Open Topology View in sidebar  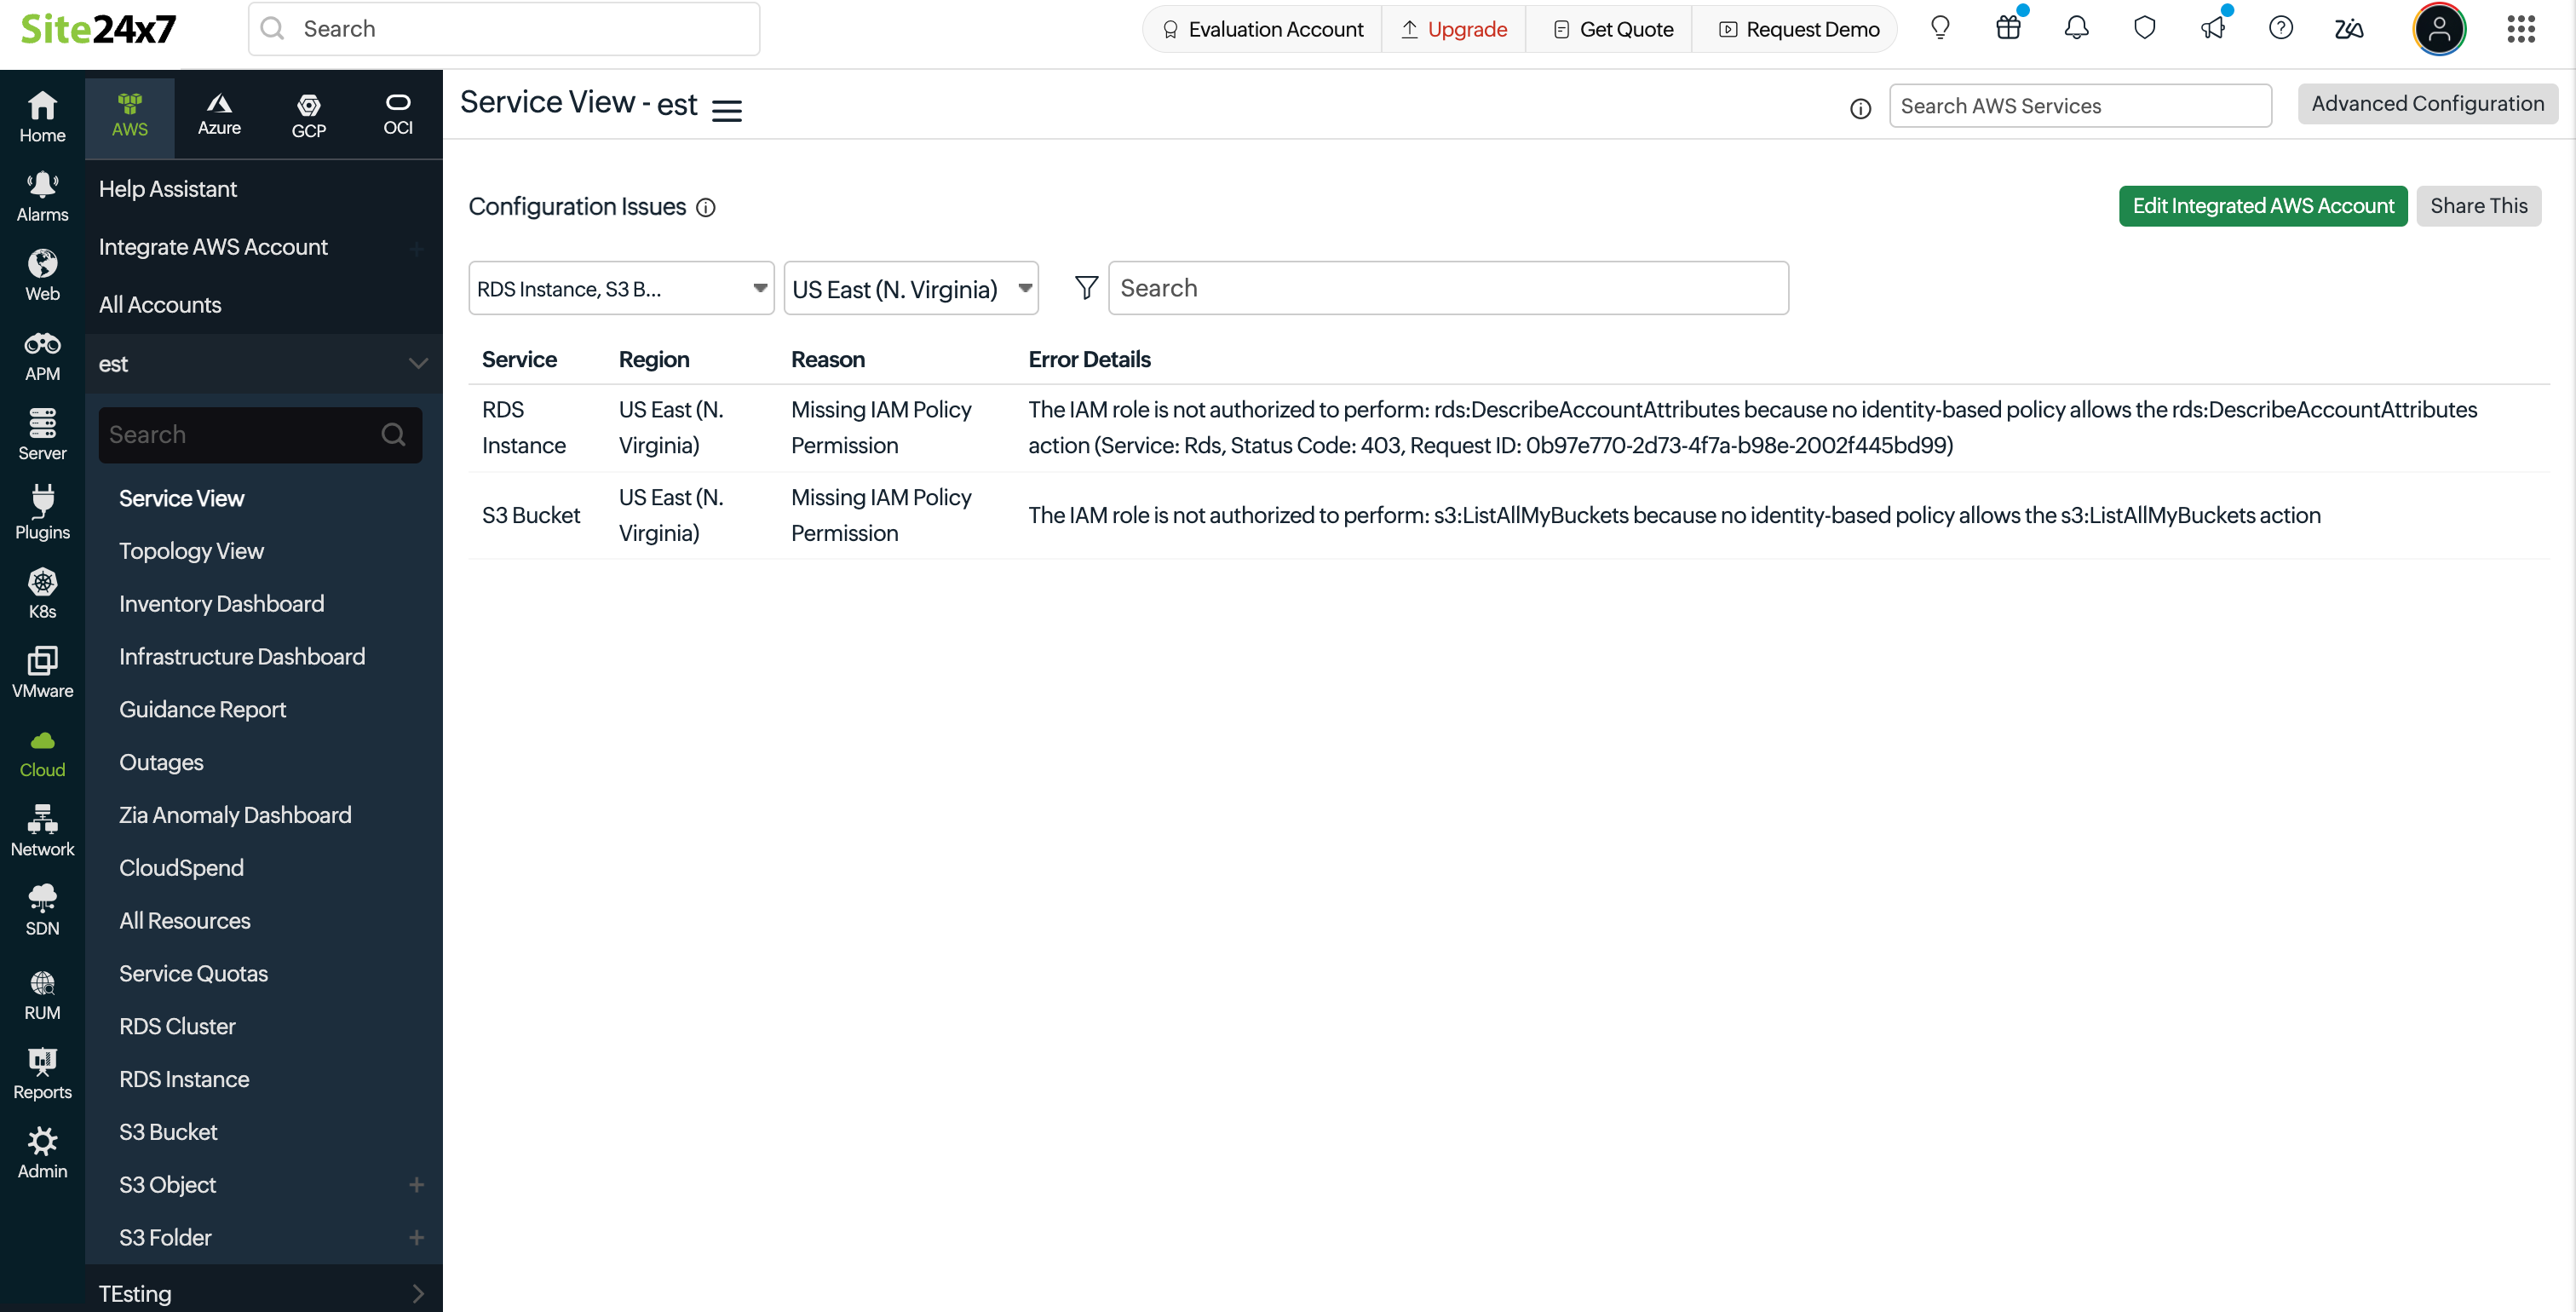(191, 551)
